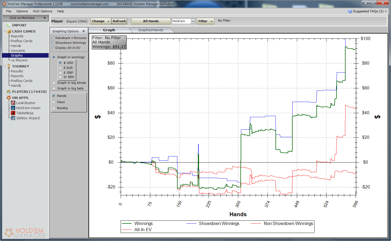Screen dimensions: 391x241
Task: Toggle Rakeback + Bonuses checkbox
Action: (53, 38)
